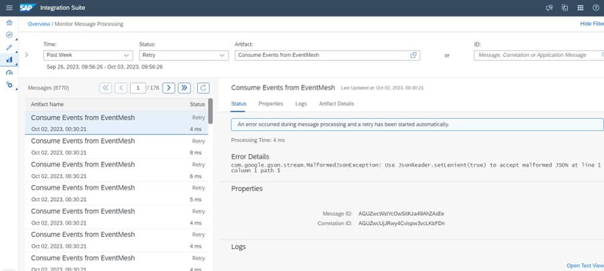Click the page number field
Image resolution: width=604 pixels, height=271 pixels.
click(x=138, y=87)
